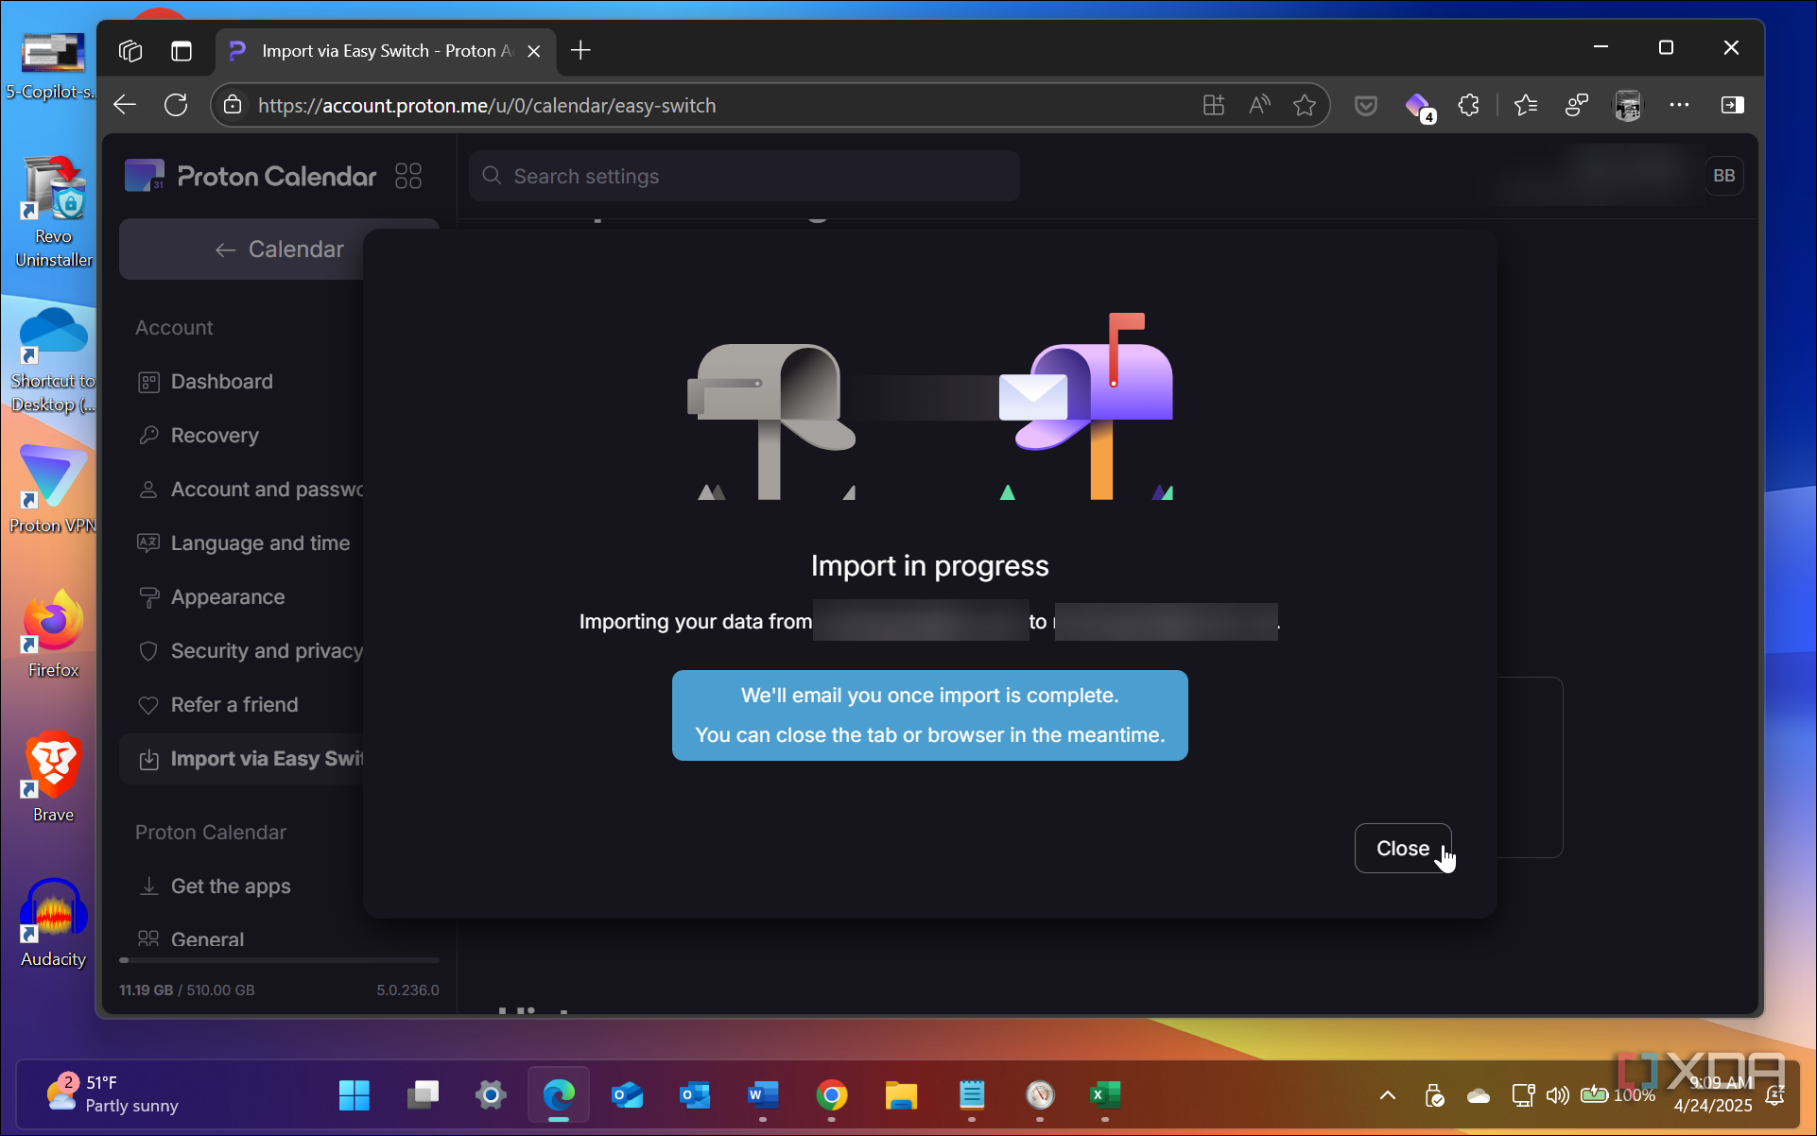This screenshot has width=1817, height=1136.
Task: Click the browser back arrow
Action: (126, 105)
